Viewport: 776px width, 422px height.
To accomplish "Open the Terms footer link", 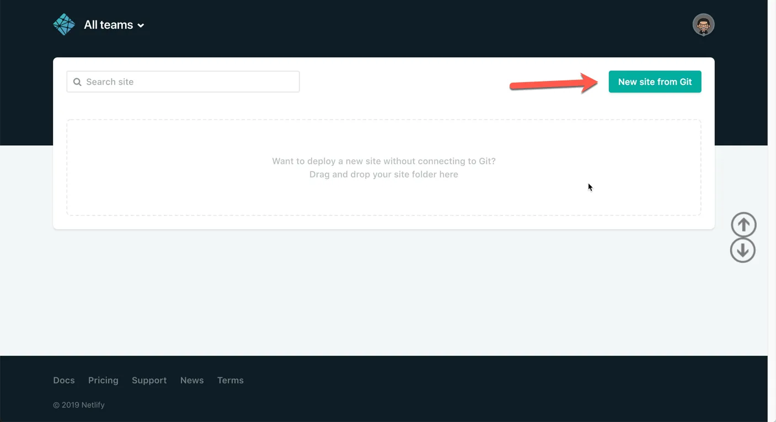I will coord(230,380).
